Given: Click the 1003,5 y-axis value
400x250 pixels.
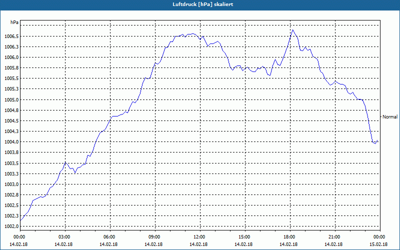Looking at the screenshot, I should point(11,163).
